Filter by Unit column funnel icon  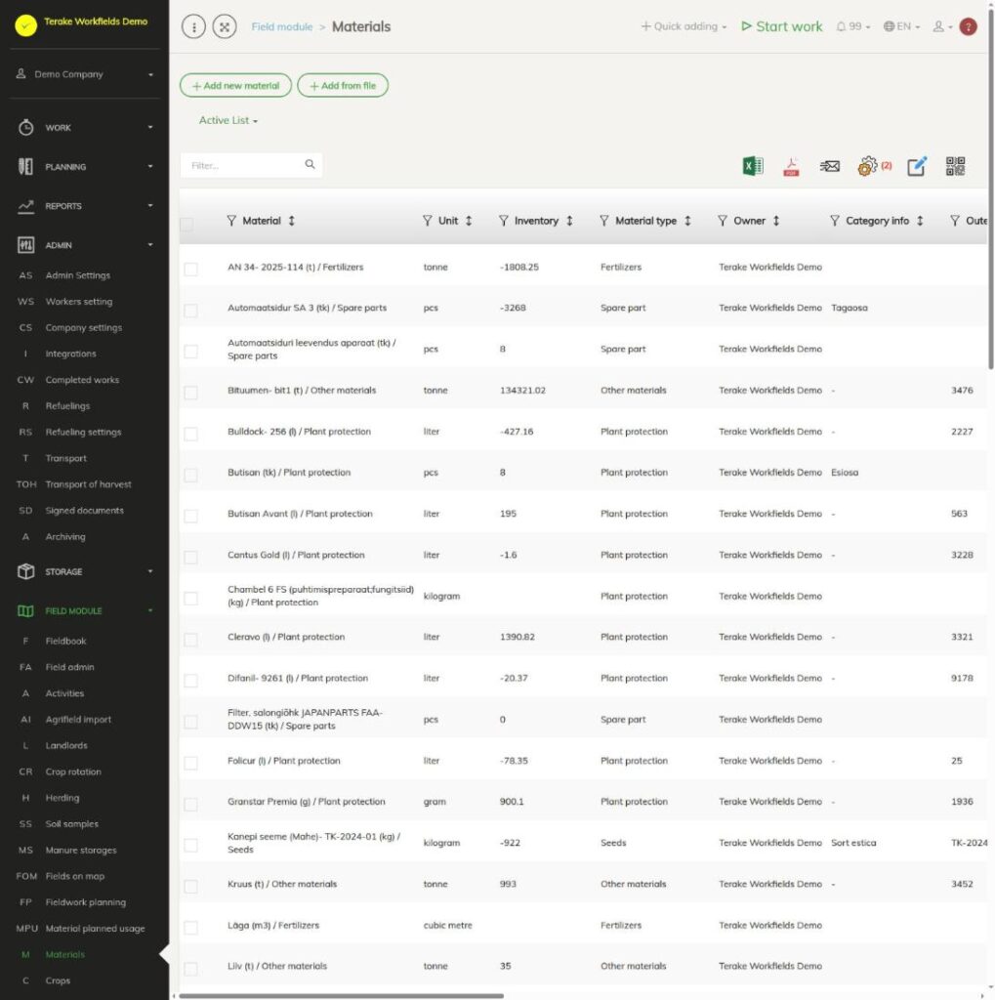pos(428,221)
